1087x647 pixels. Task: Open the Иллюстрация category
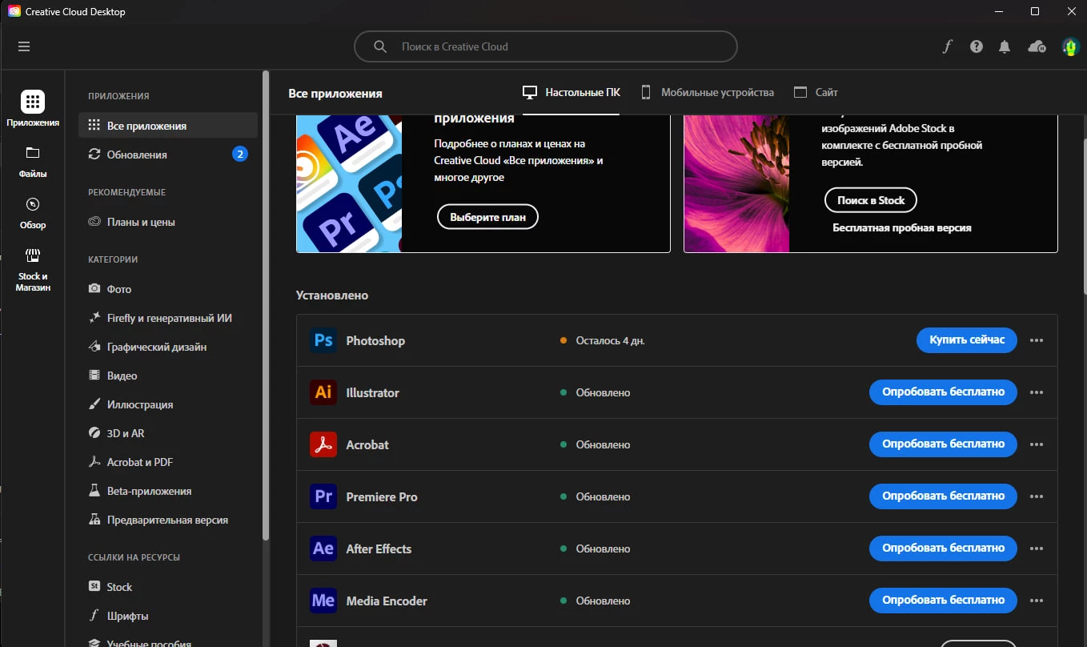click(168, 404)
